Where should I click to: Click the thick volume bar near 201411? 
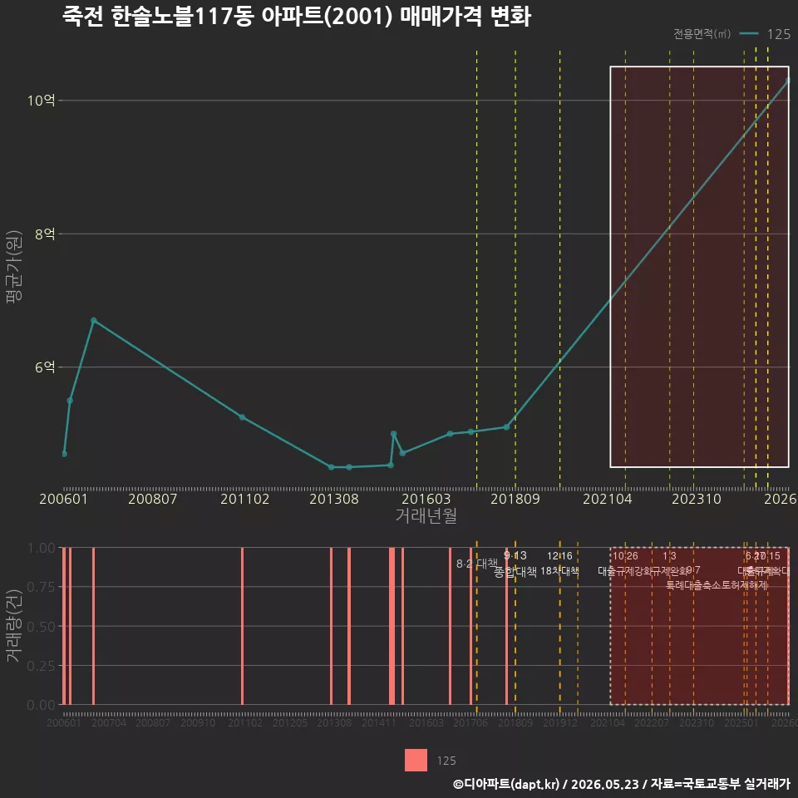[392, 626]
